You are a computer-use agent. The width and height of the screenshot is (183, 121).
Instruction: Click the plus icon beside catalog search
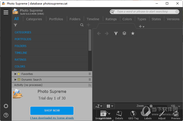pyautogui.click(x=88, y=25)
